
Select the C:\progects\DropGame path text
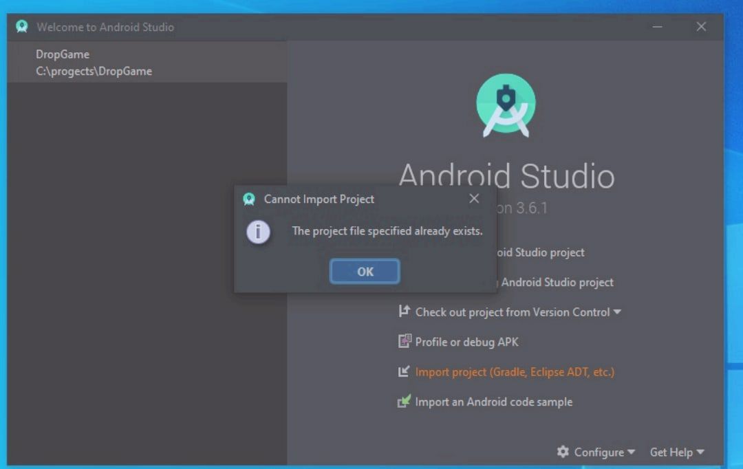click(94, 71)
